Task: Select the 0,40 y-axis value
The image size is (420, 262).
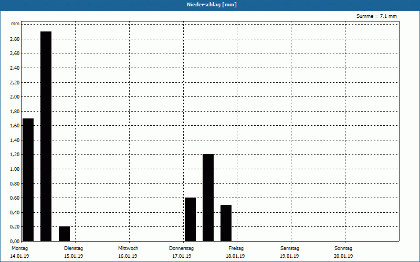Action: (x=15, y=213)
